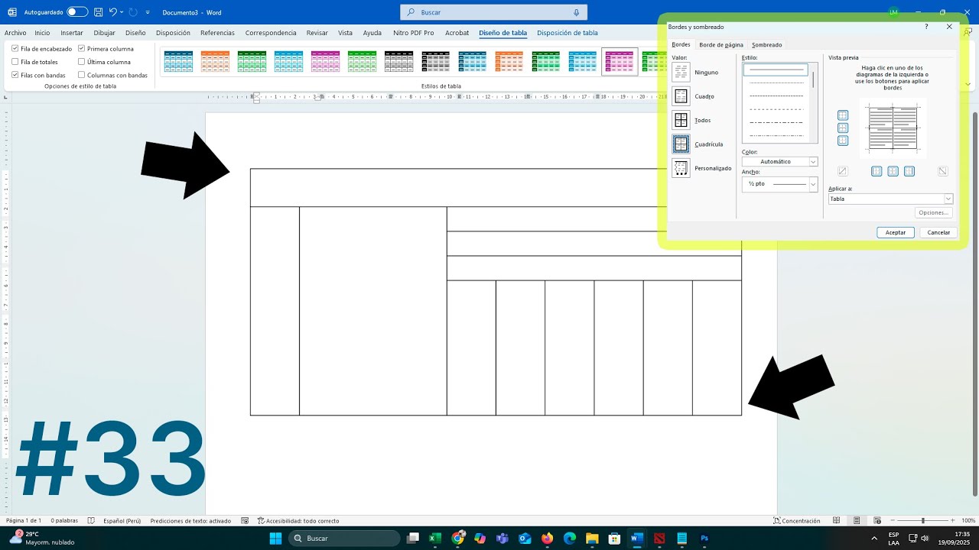
Task: Select the first blue table style thumbnail
Action: [x=178, y=61]
